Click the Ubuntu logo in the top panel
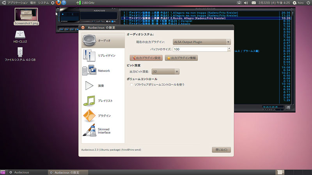 click(x=4, y=3)
